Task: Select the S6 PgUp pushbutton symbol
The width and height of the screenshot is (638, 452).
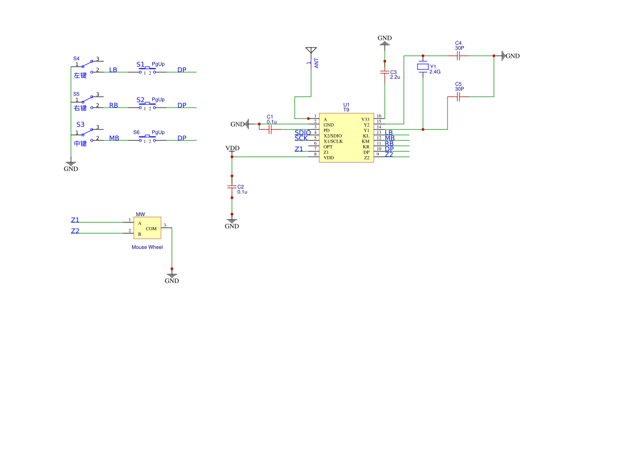Action: click(147, 140)
